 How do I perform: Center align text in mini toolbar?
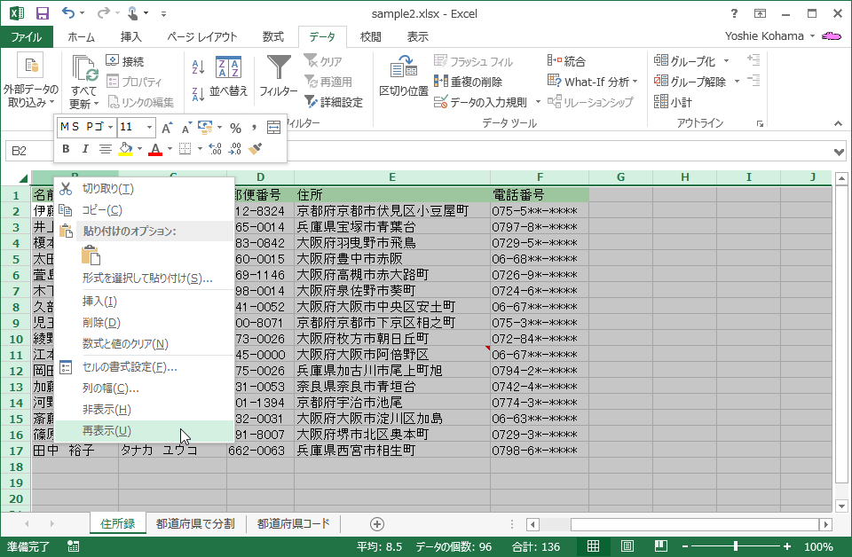[106, 149]
